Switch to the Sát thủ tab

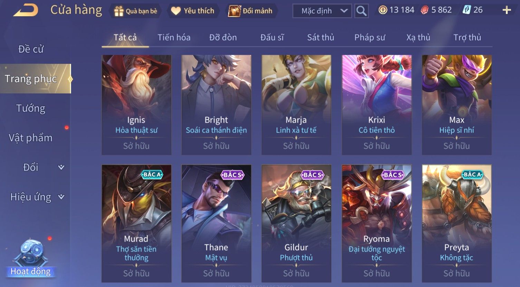click(321, 37)
